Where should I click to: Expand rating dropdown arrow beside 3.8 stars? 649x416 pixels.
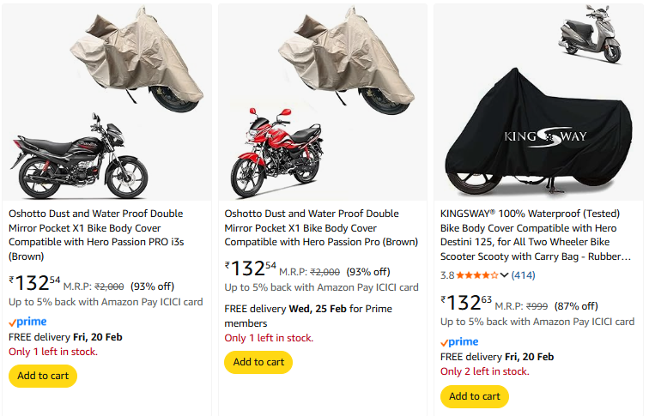(504, 275)
